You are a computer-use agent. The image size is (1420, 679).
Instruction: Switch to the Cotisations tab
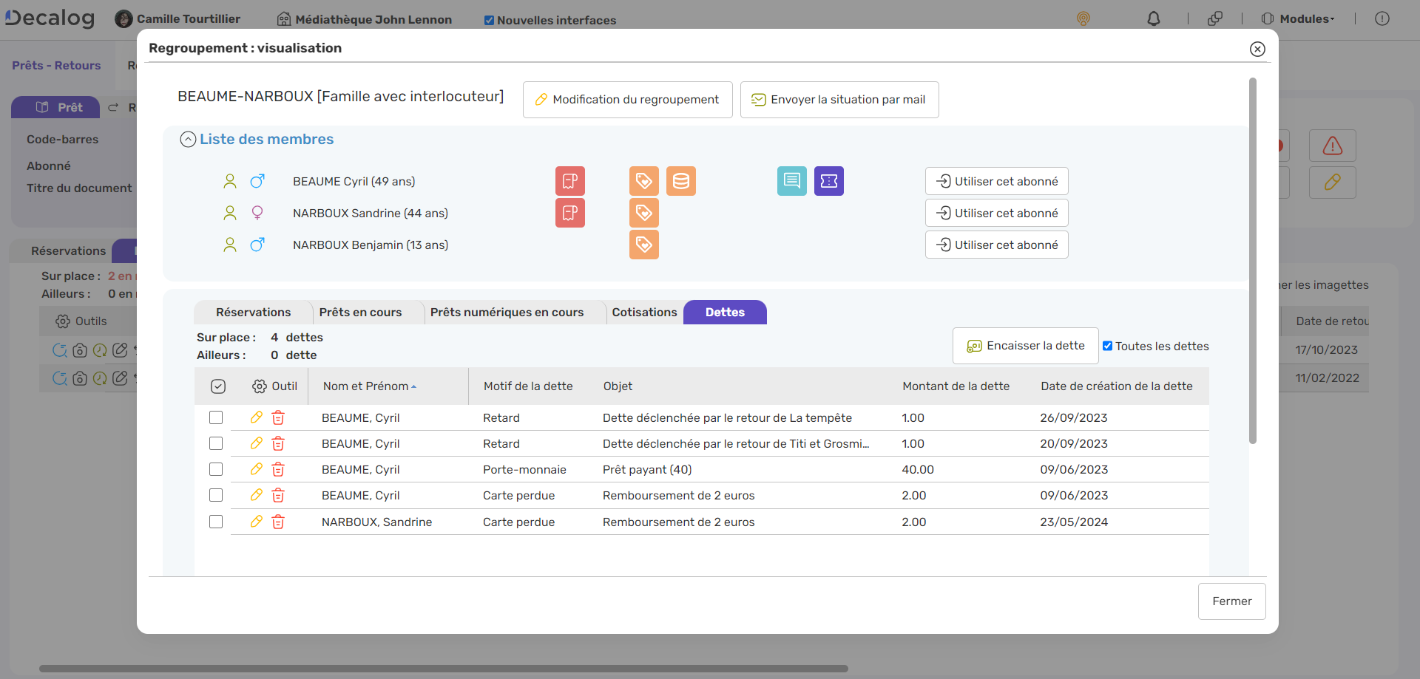[644, 313]
